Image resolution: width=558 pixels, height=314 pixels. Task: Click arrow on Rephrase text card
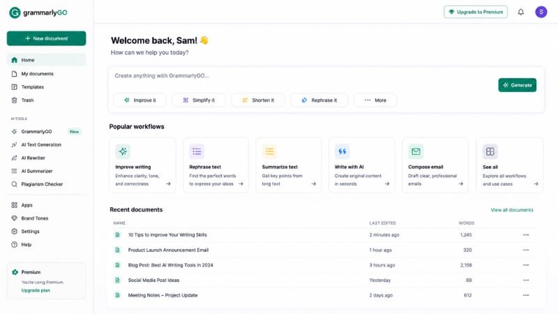tap(241, 184)
